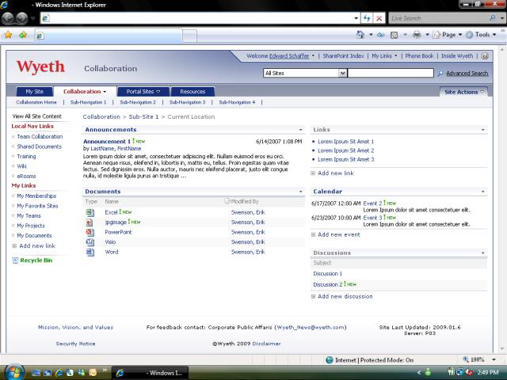
Task: Click the Refresh page icon
Action: pyautogui.click(x=367, y=18)
